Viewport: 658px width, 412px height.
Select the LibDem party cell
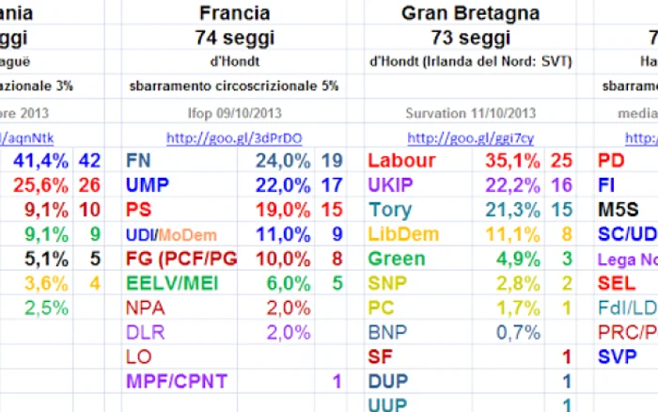418,234
